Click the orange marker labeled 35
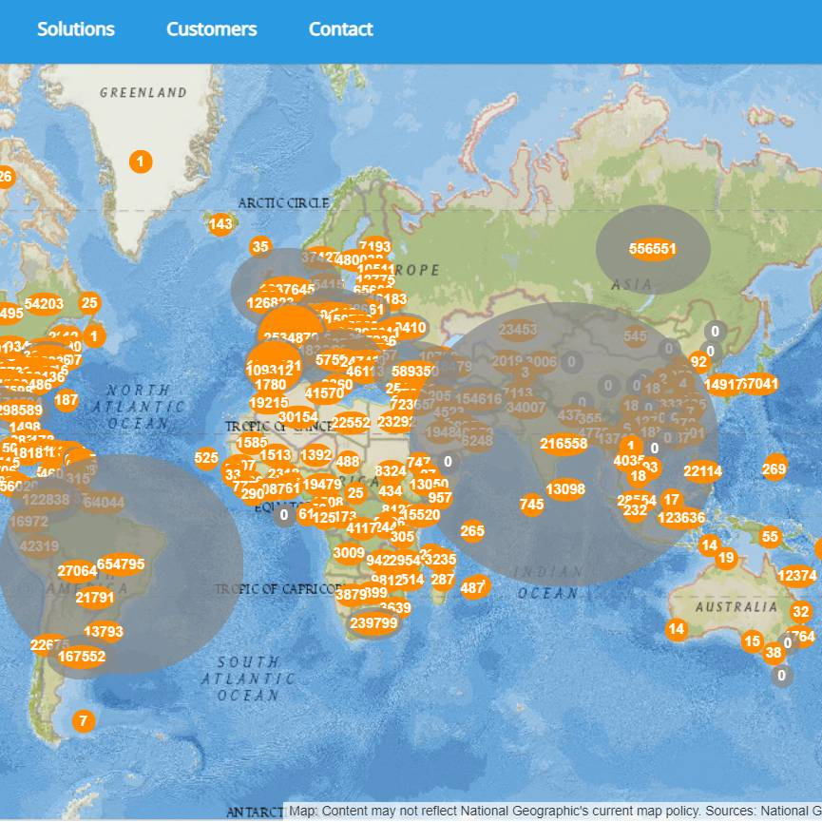The width and height of the screenshot is (822, 822). coord(260,246)
